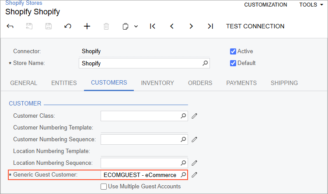This screenshot has height=194, width=328.
Task: Add a new record with plus icon
Action: 87,26
